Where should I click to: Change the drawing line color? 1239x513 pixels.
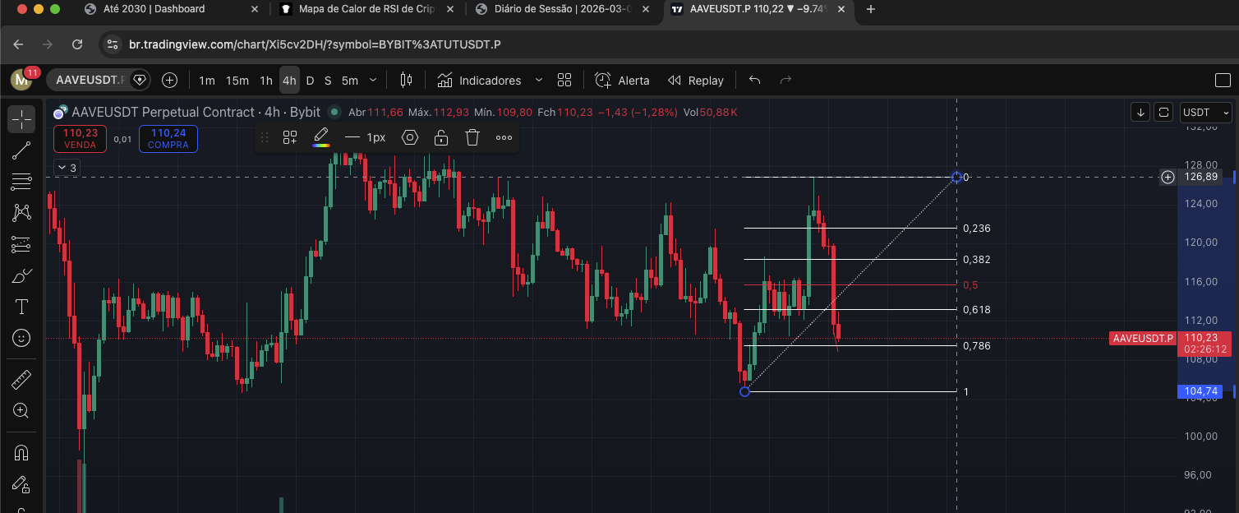click(320, 137)
